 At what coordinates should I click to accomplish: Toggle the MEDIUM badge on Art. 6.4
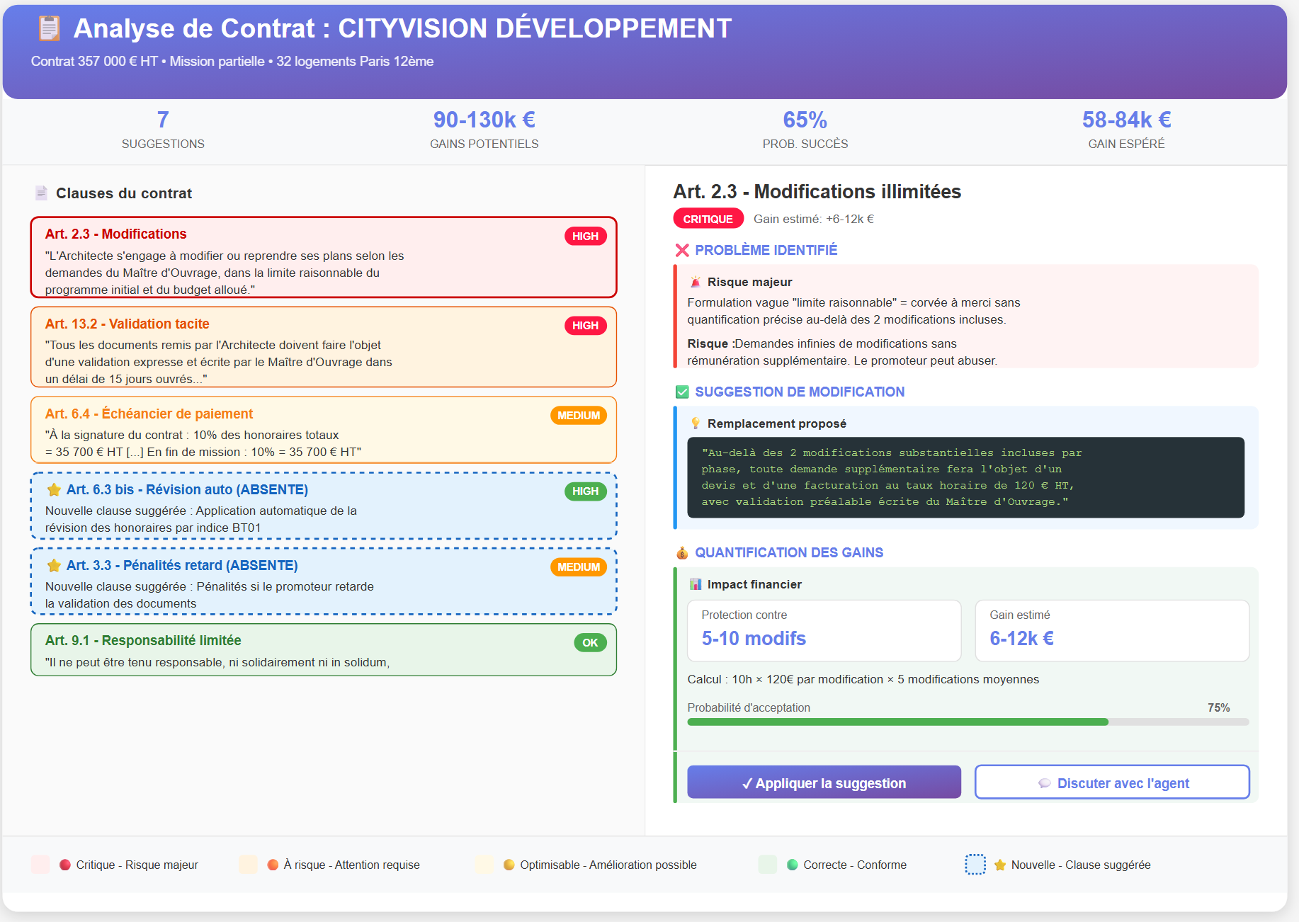pyautogui.click(x=579, y=415)
